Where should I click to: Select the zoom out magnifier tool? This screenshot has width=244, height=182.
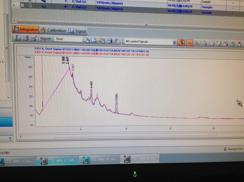[x=197, y=43]
